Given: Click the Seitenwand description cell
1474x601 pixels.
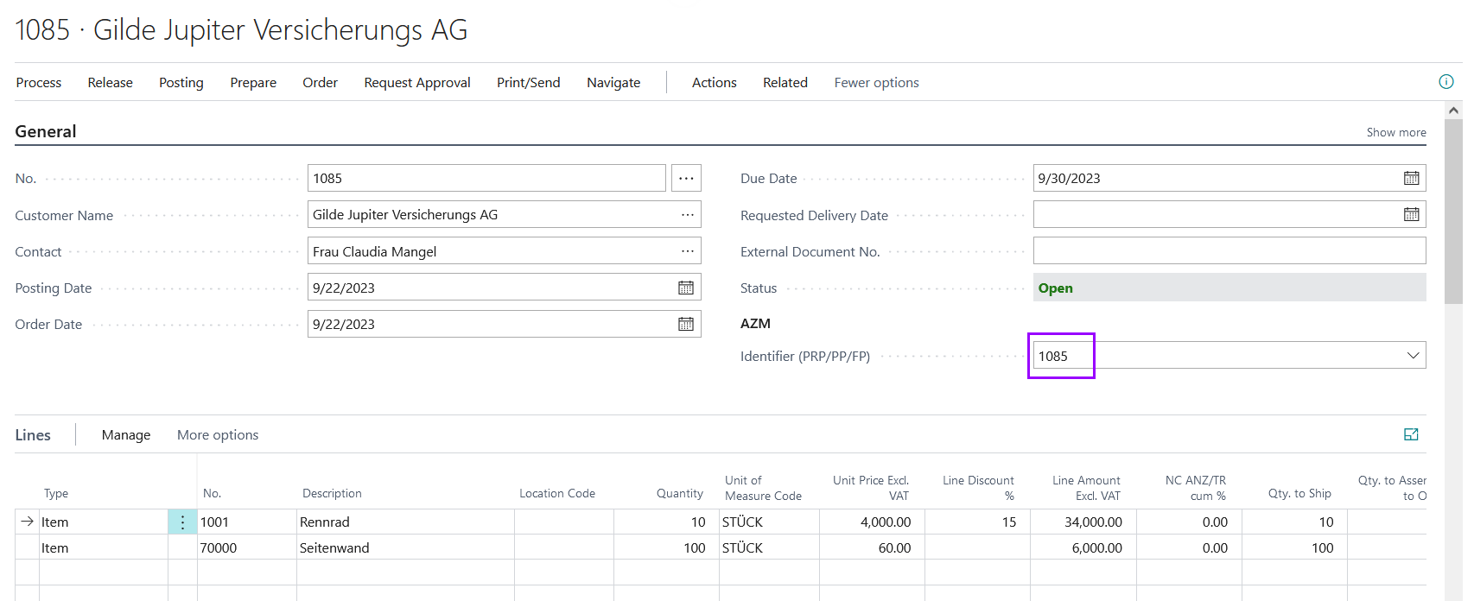Looking at the screenshot, I should click(x=405, y=547).
